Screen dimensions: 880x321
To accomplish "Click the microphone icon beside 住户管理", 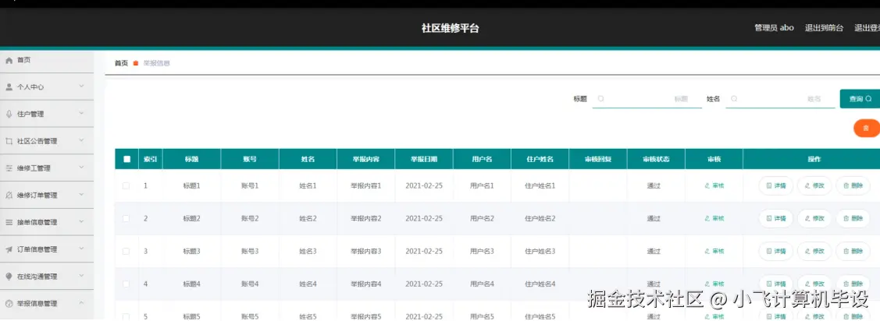I will (9, 115).
